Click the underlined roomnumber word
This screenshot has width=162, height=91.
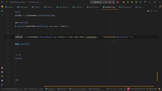pyautogui.click(x=91, y=37)
